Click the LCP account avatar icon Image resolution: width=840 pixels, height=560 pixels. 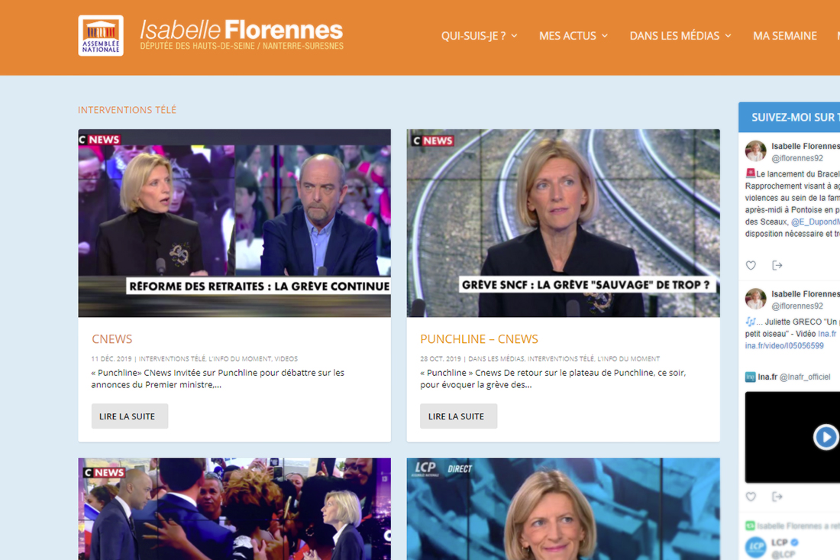pos(755,547)
